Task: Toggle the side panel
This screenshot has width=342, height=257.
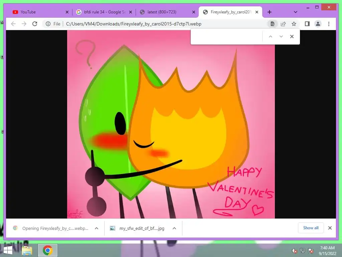Action: click(307, 24)
